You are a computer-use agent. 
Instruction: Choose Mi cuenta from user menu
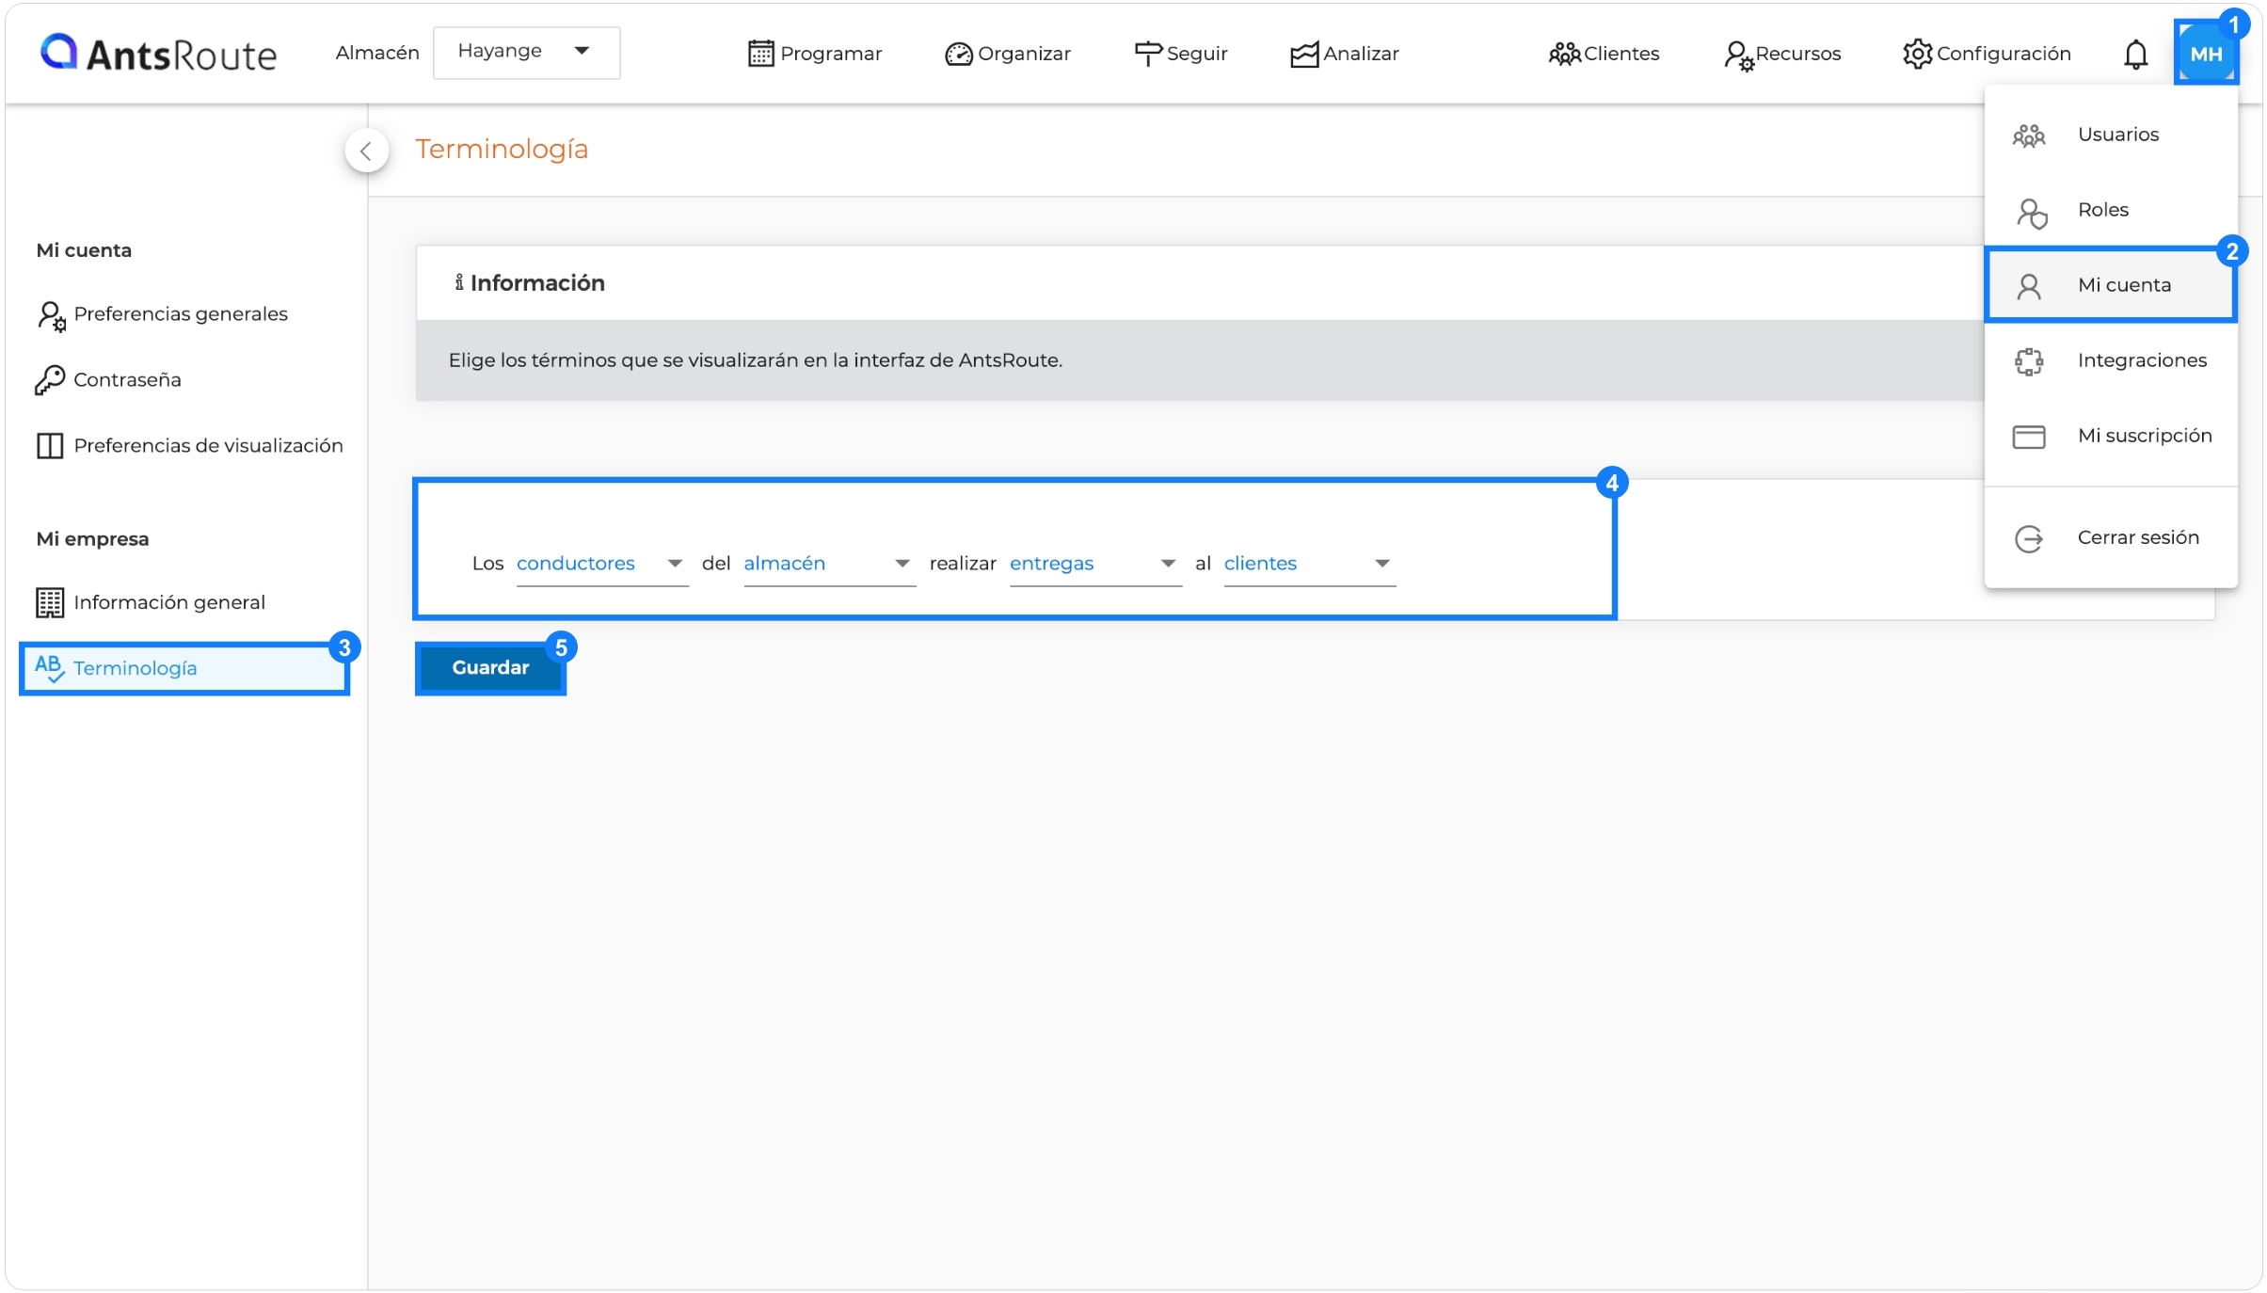pyautogui.click(x=2111, y=285)
